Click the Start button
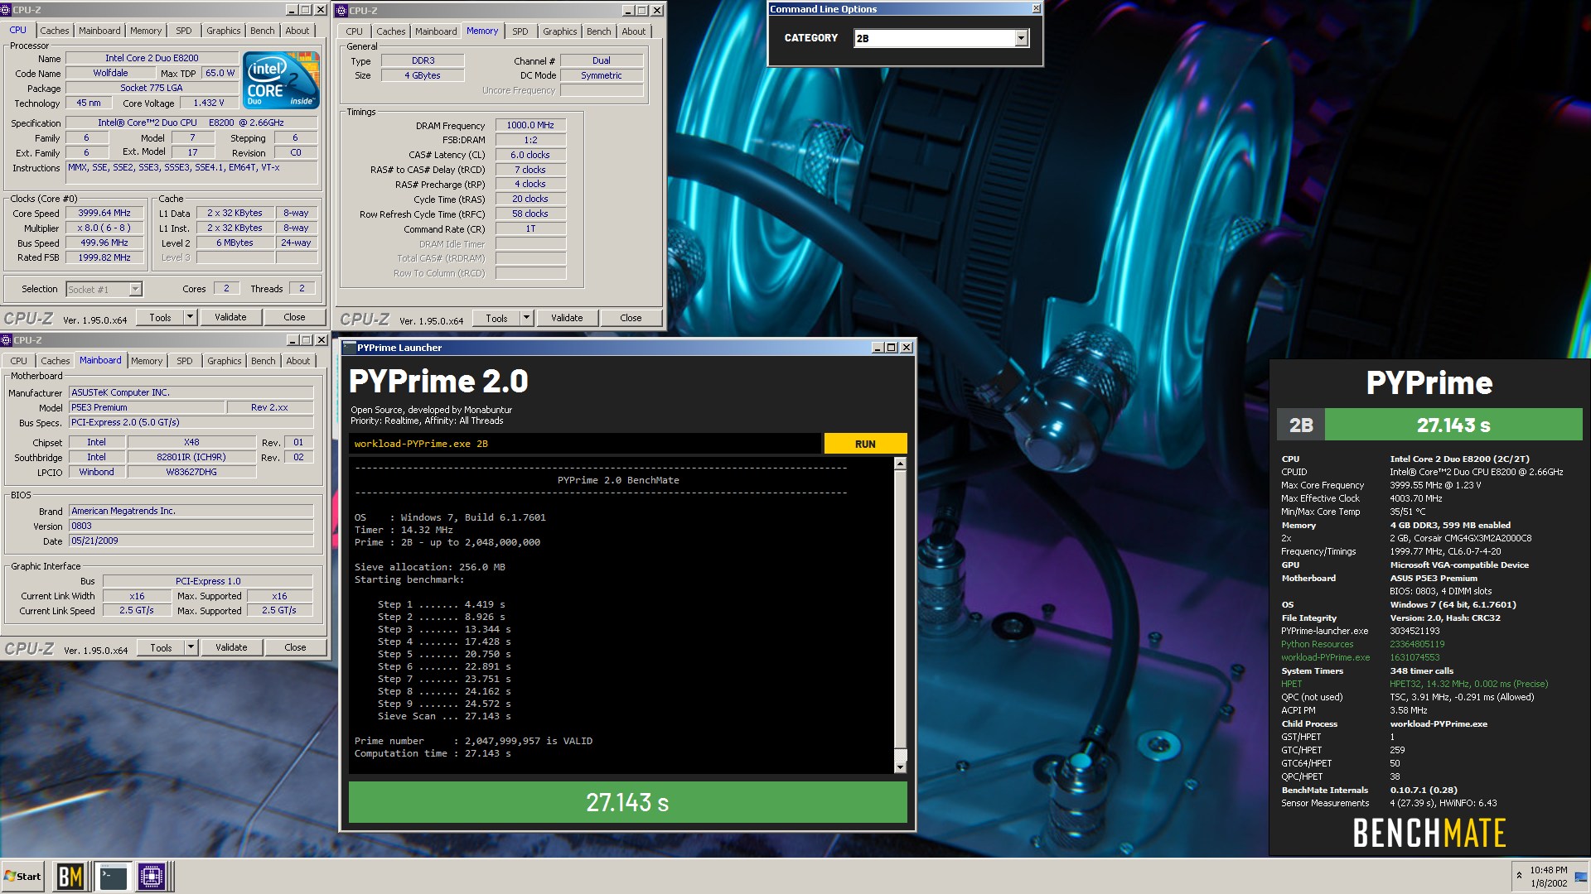 [x=23, y=877]
